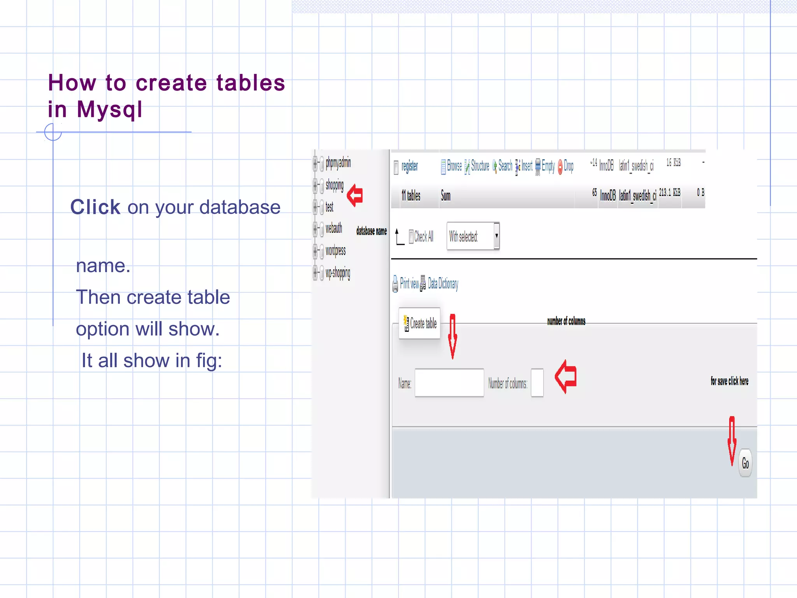Click the Insert icon for register
Viewport: 797px width, 598px height.
(x=518, y=167)
